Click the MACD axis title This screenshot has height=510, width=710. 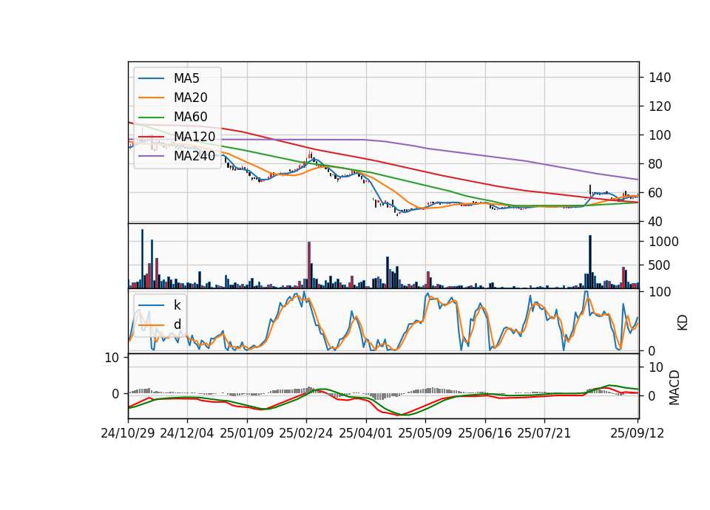(x=674, y=387)
